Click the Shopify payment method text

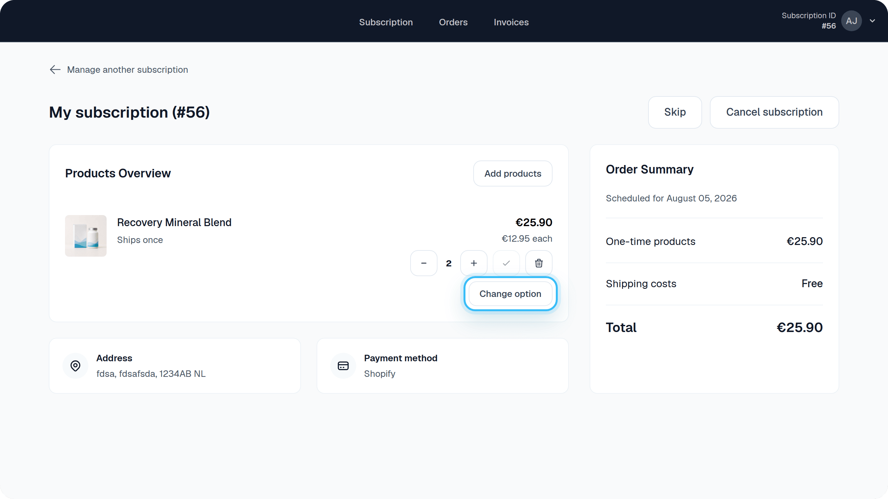(x=380, y=374)
